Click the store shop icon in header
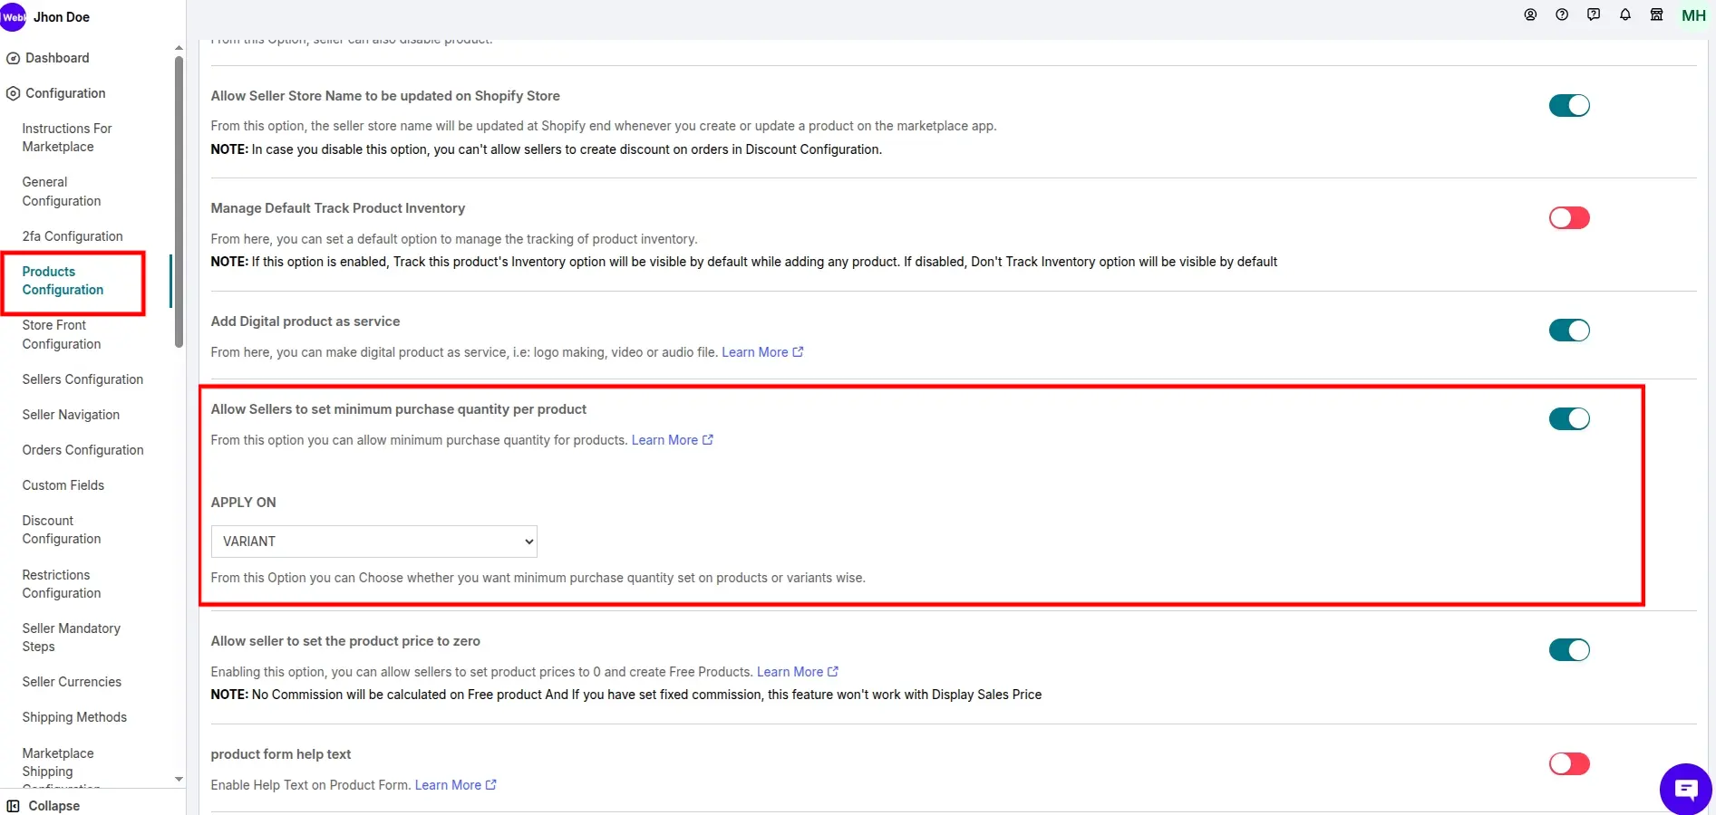 [1656, 14]
